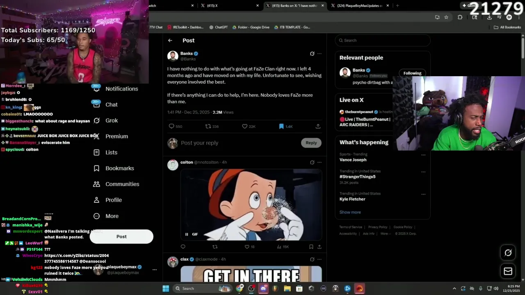This screenshot has height=295, width=525.
Task: Like colton's reply showing 18 likes
Action: 249,247
